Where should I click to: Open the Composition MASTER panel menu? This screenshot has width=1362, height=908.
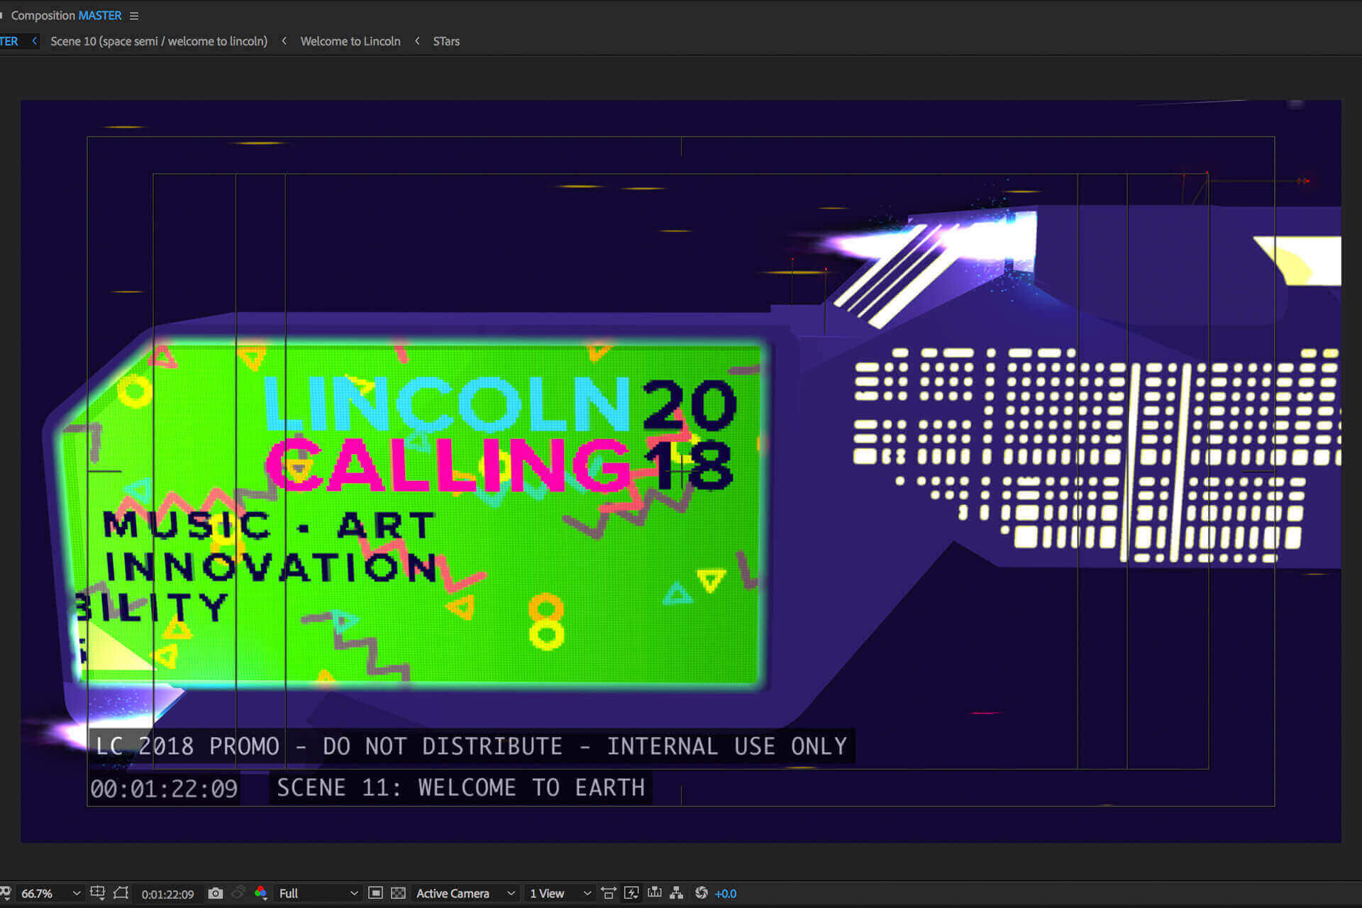[x=134, y=16]
